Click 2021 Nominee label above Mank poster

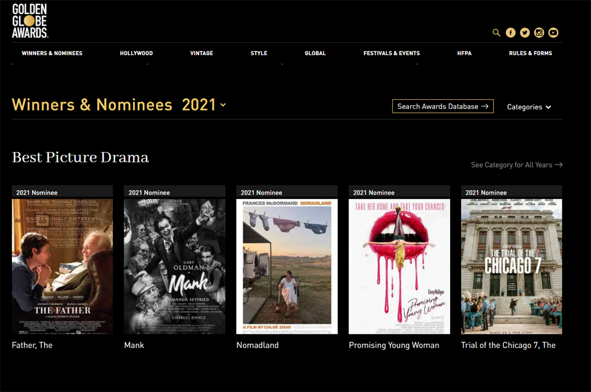[x=149, y=193]
